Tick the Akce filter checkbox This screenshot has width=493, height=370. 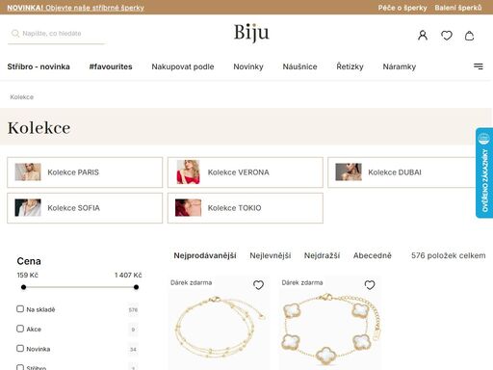tap(20, 329)
